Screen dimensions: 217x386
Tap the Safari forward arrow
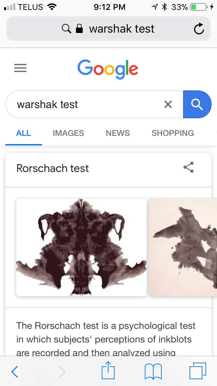(62, 371)
